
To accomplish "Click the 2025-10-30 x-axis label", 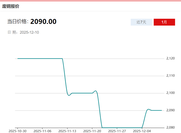I will click(x=17, y=131).
